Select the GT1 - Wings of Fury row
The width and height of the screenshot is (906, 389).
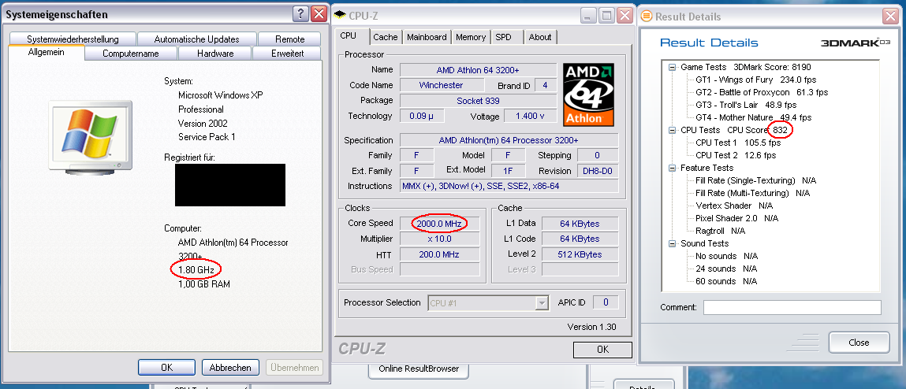[755, 80]
